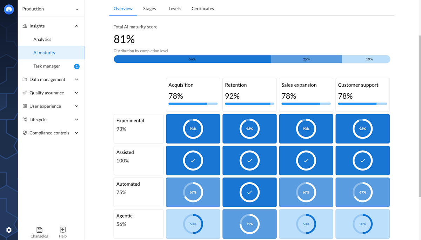421x240 pixels.
Task: Click the Retention 92% score card
Action: 249,94
